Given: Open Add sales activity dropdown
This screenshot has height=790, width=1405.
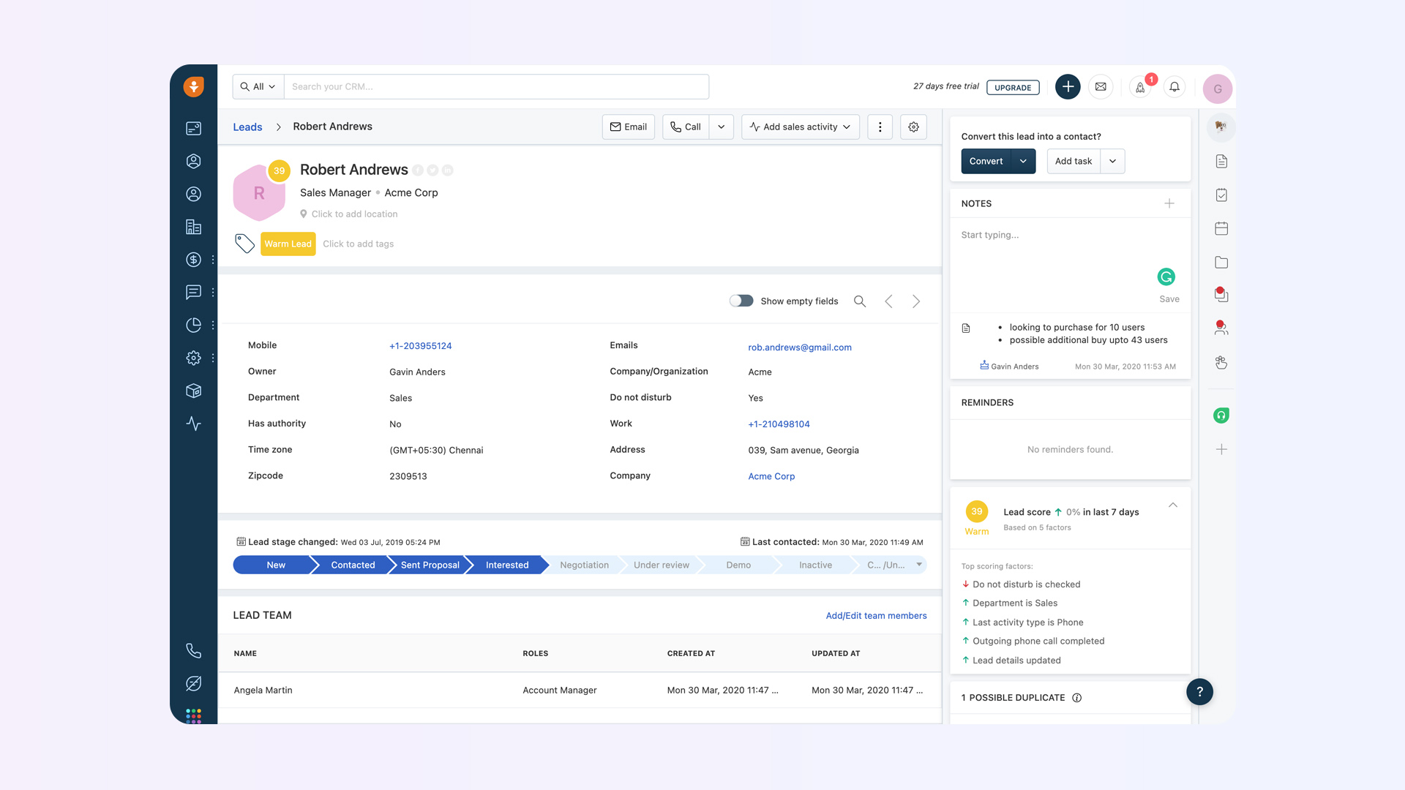Looking at the screenshot, I should (800, 127).
